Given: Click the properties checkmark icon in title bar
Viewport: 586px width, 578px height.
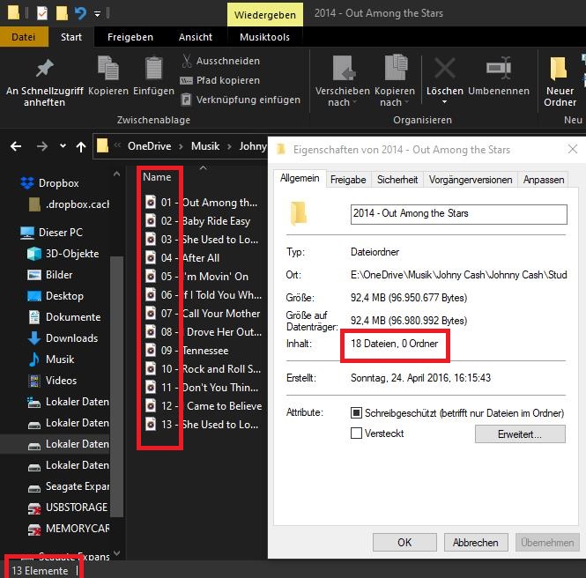Looking at the screenshot, I should (42, 13).
